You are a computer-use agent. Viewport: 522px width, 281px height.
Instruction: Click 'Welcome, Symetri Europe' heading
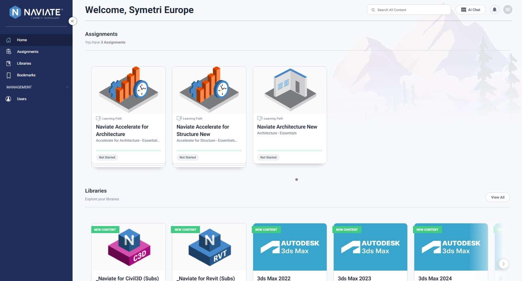tap(139, 10)
